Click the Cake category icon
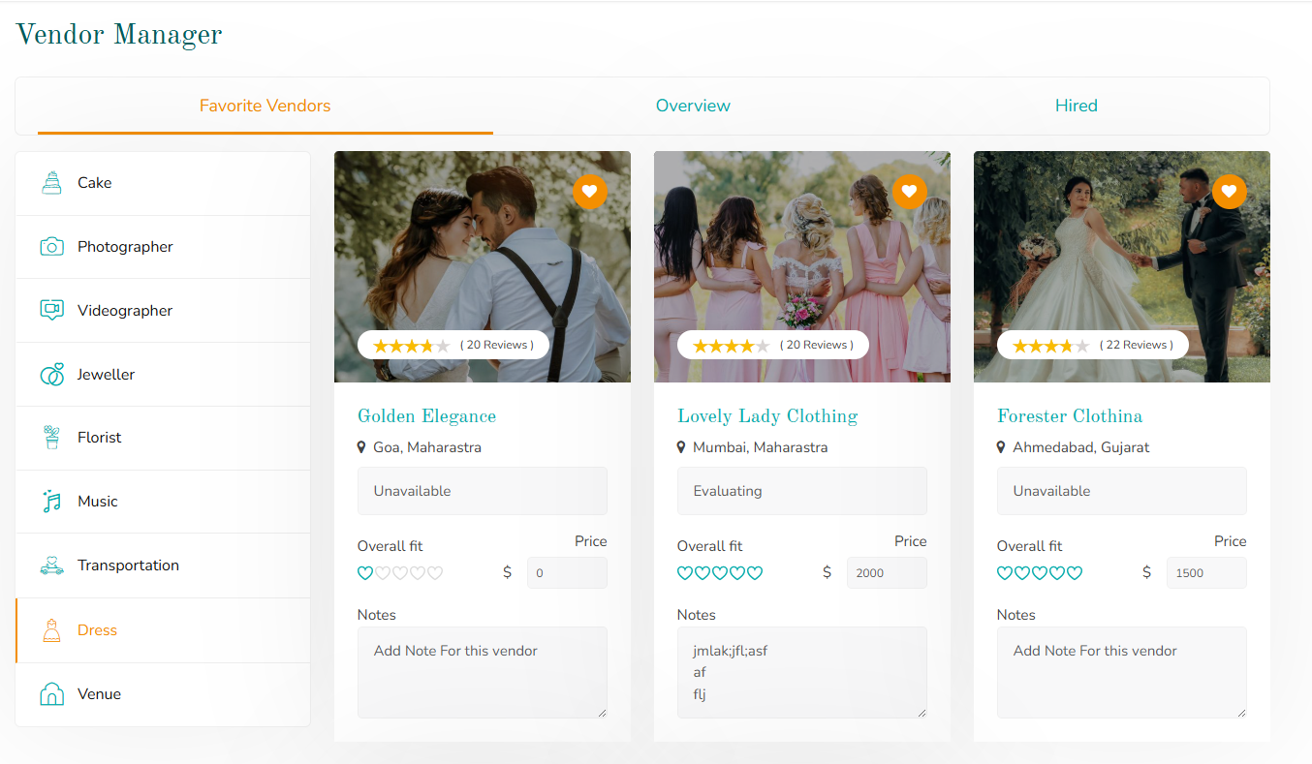The image size is (1312, 764). pos(51,182)
